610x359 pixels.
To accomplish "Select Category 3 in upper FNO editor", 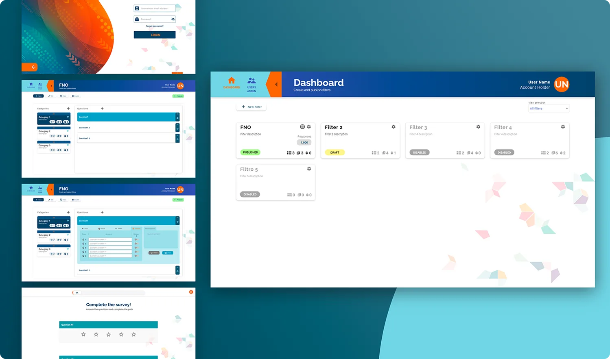I will [54, 146].
